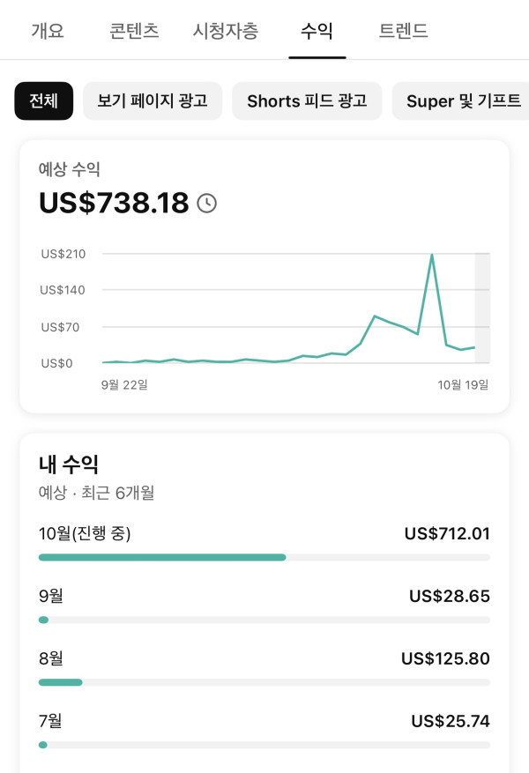Click the shaded latest-date region of chart

click(482, 308)
